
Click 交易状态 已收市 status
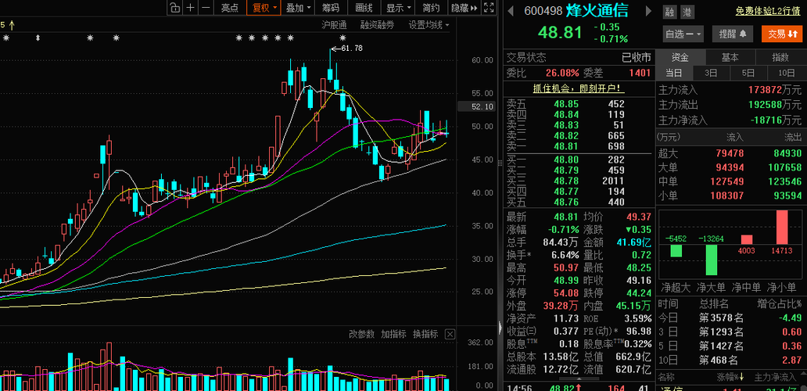(637, 58)
